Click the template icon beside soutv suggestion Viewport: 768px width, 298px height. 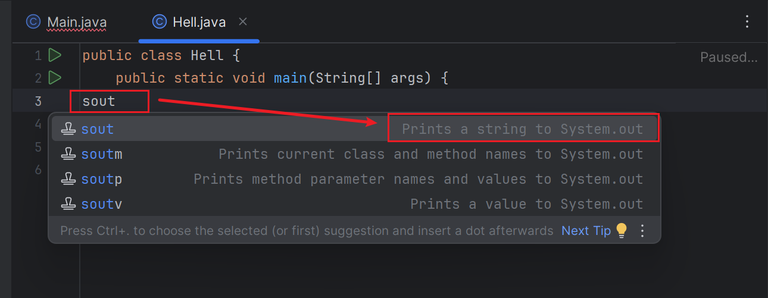click(x=69, y=204)
